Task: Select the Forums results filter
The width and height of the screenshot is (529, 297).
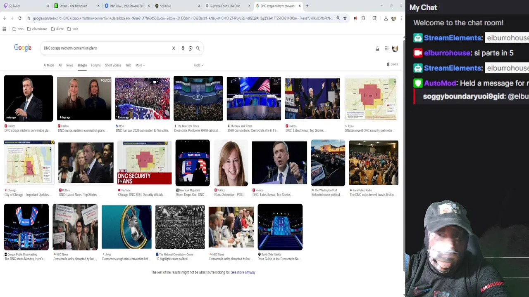Action: [x=96, y=65]
